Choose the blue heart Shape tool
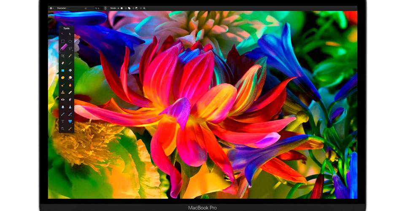 pos(70,121)
